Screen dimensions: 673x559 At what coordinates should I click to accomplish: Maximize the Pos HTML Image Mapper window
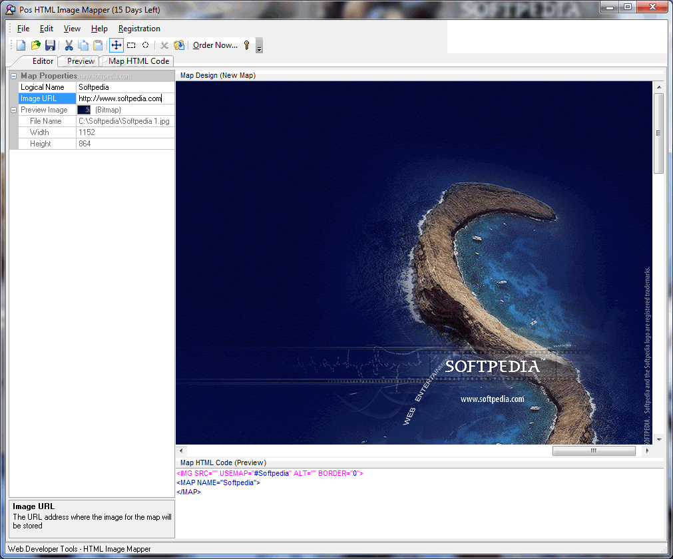628,7
